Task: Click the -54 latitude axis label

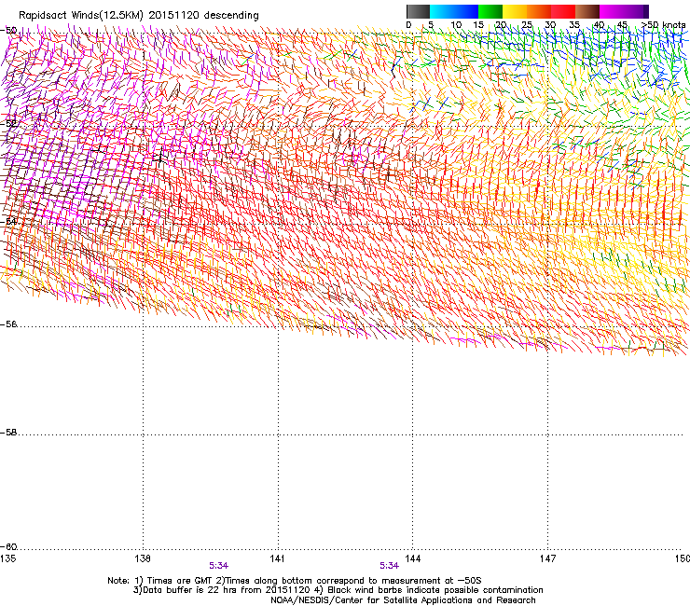Action: pyautogui.click(x=8, y=222)
